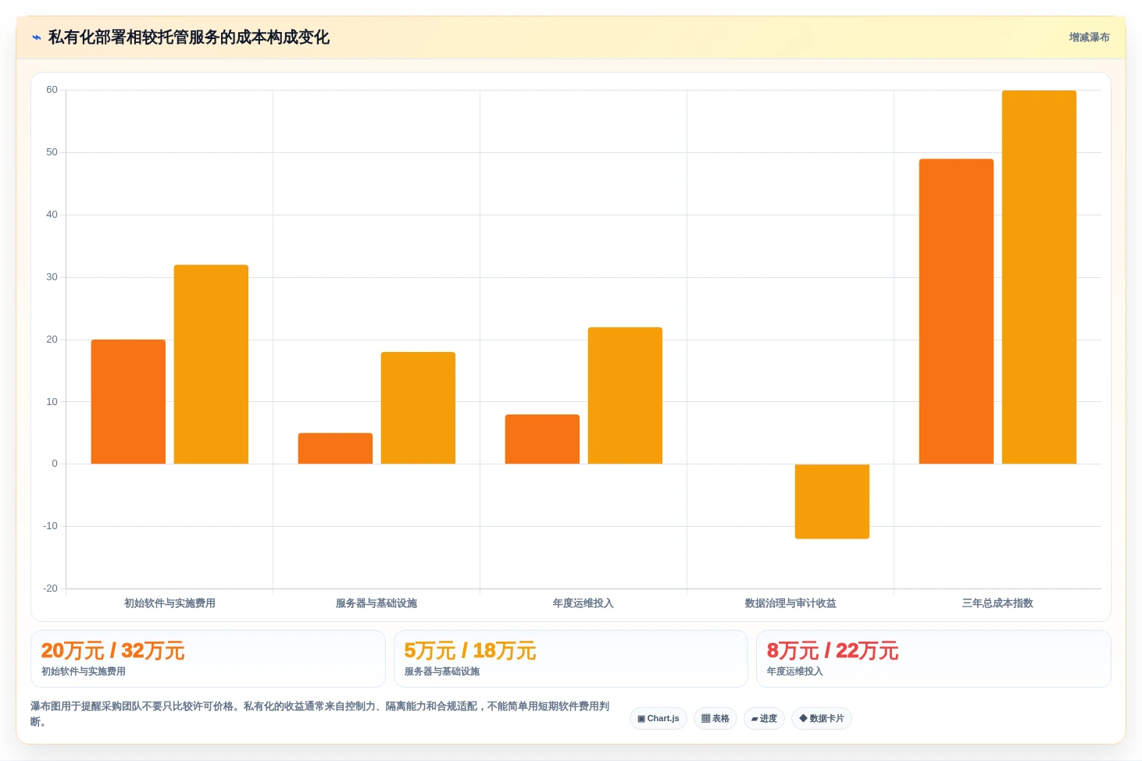Image resolution: width=1142 pixels, height=761 pixels.
Task: Click the y-axis value 60
Action: pyautogui.click(x=52, y=90)
